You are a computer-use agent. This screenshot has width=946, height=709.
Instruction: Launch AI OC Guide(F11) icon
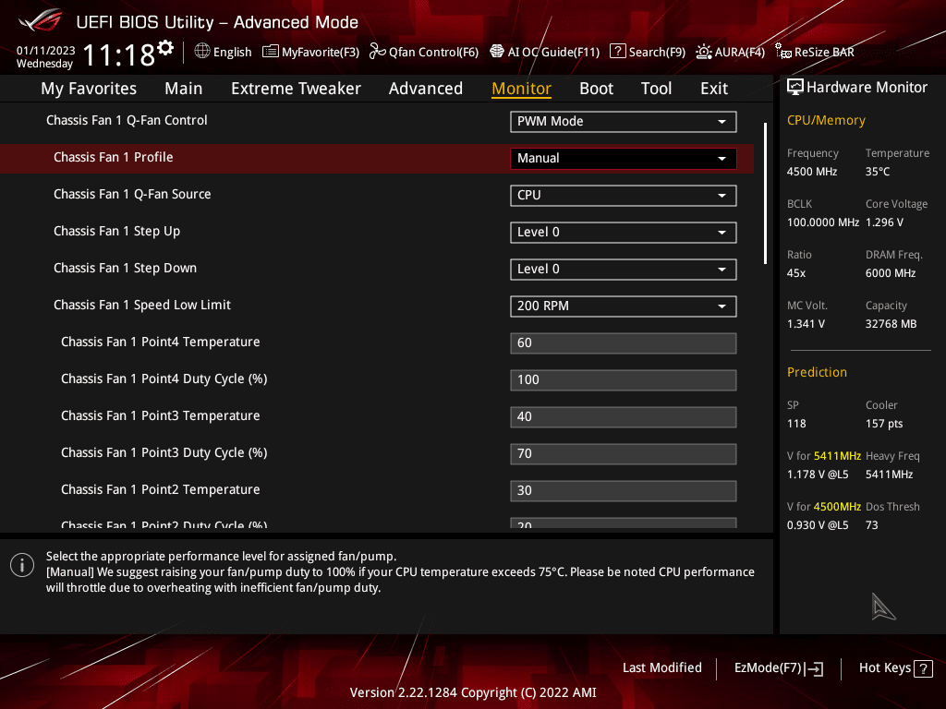pyautogui.click(x=496, y=52)
